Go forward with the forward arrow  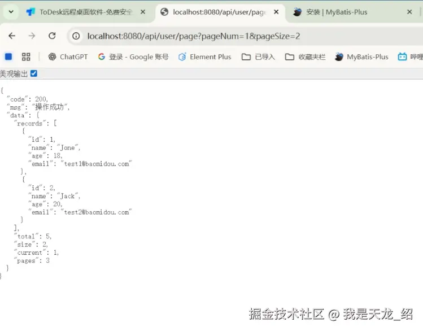tap(32, 36)
